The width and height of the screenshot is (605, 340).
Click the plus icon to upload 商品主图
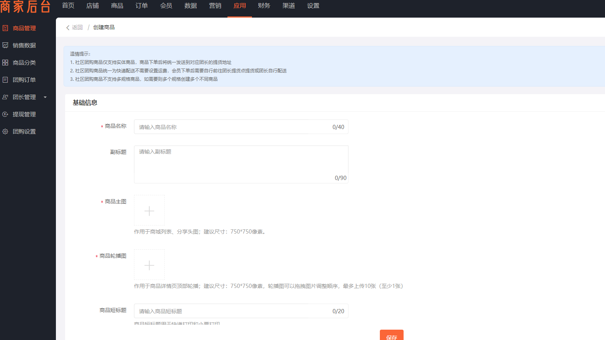(149, 211)
